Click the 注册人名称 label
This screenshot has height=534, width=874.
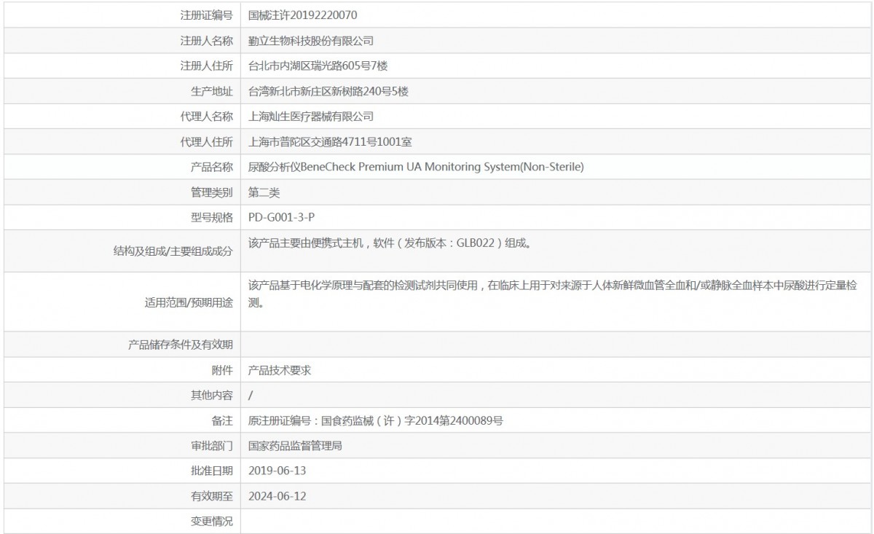207,40
